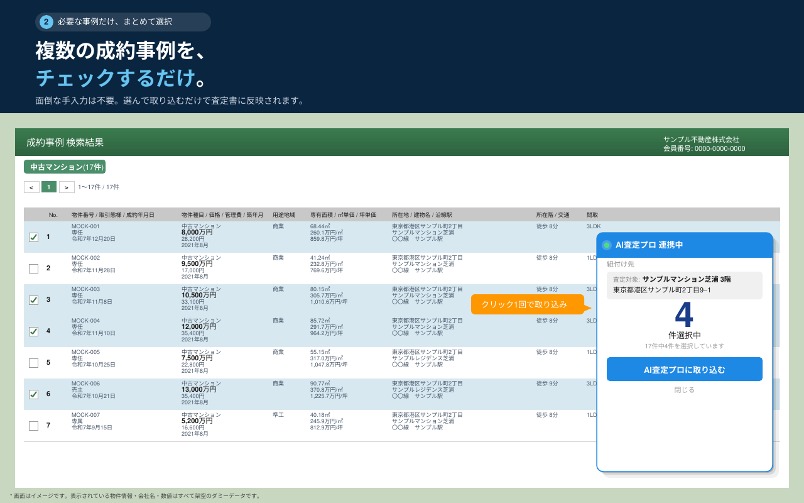Screen dimensions: 804x503
Task: Click the No. column header
Action: coord(53,215)
